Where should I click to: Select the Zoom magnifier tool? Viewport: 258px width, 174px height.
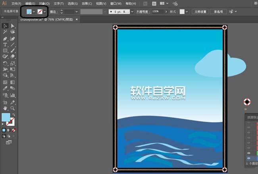(13, 108)
